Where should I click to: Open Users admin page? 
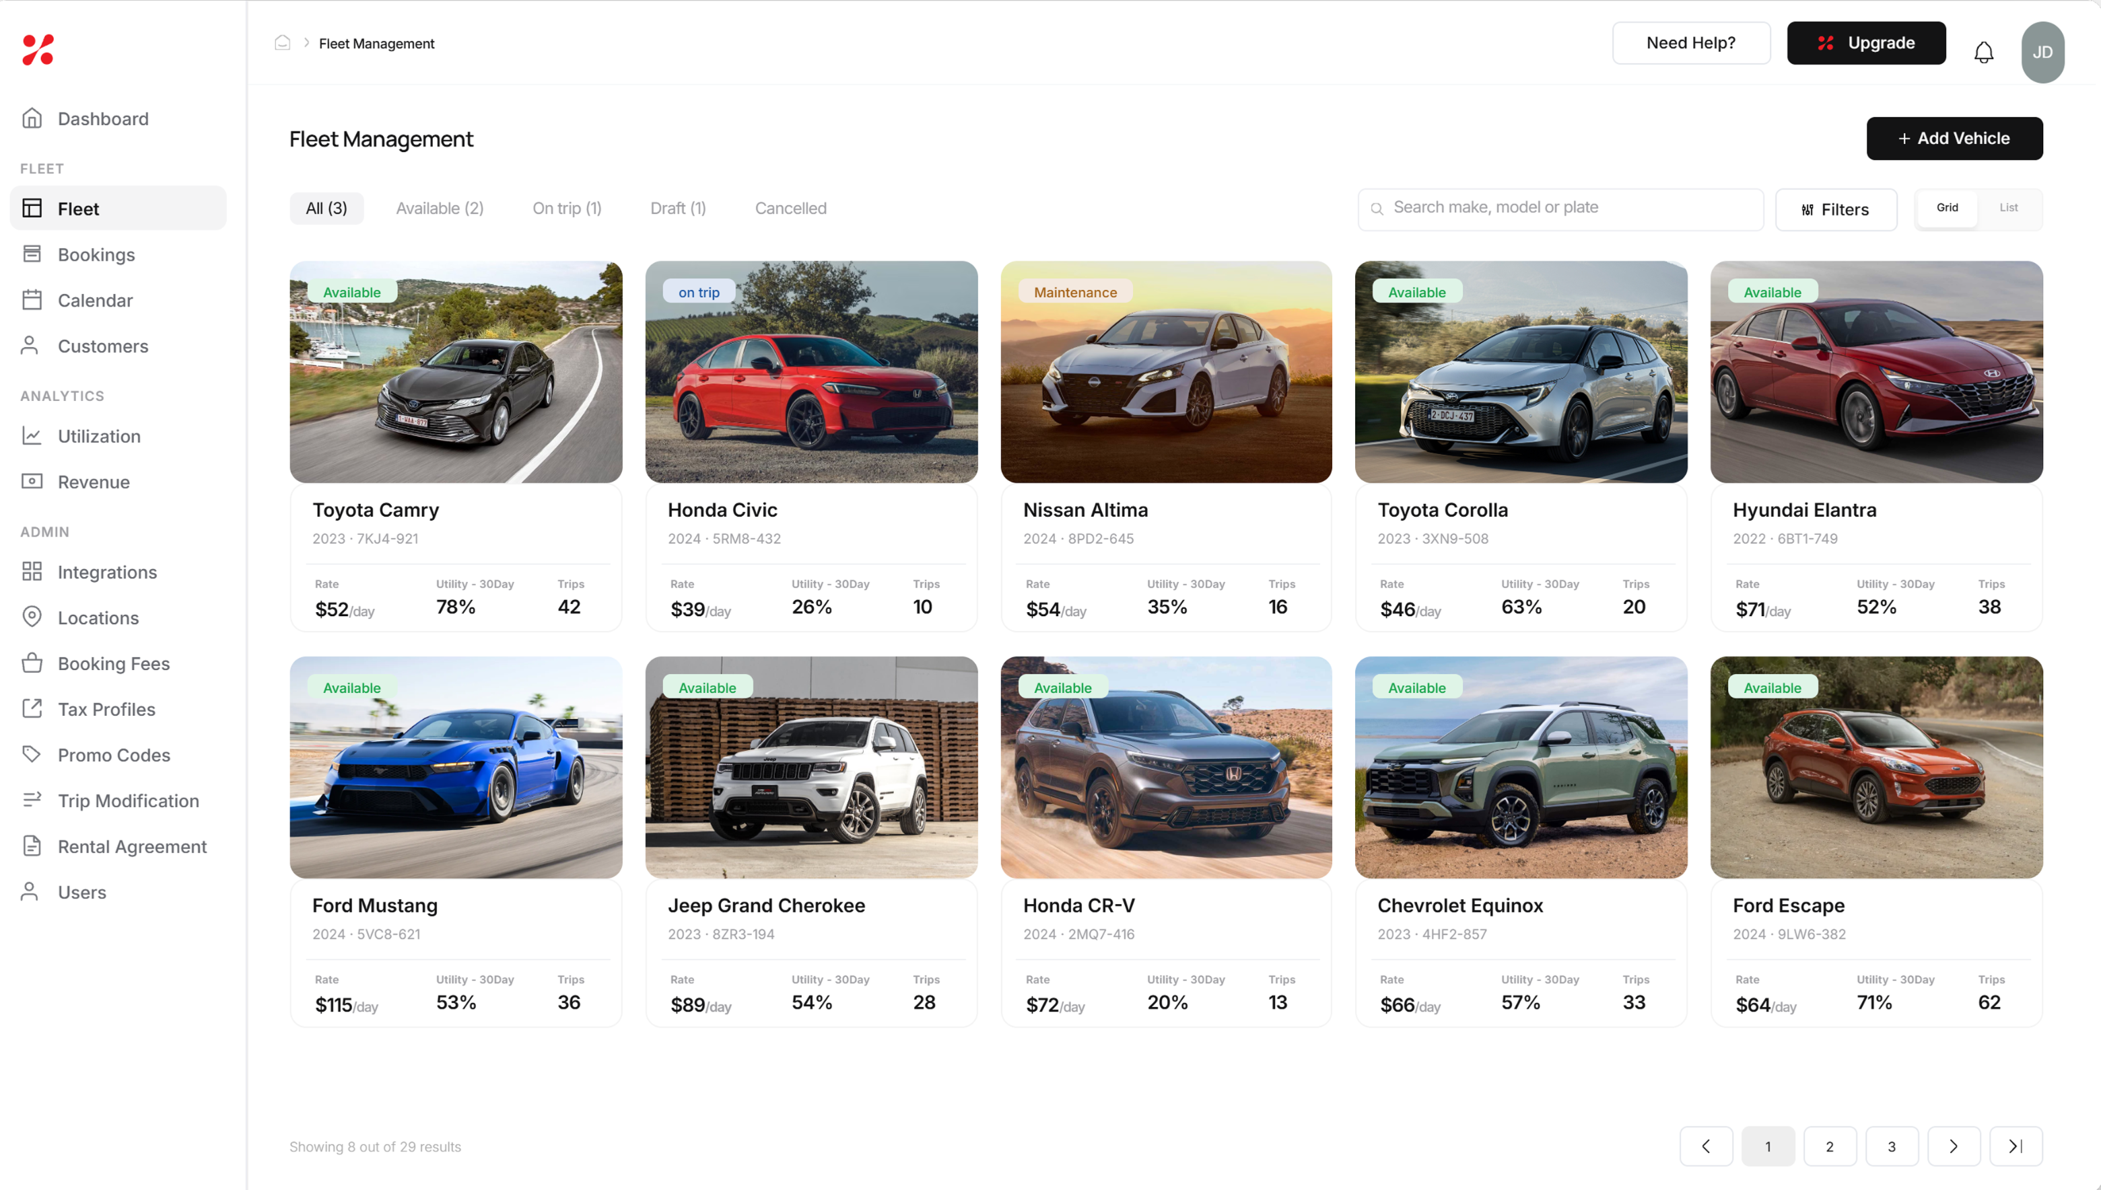coord(118,892)
